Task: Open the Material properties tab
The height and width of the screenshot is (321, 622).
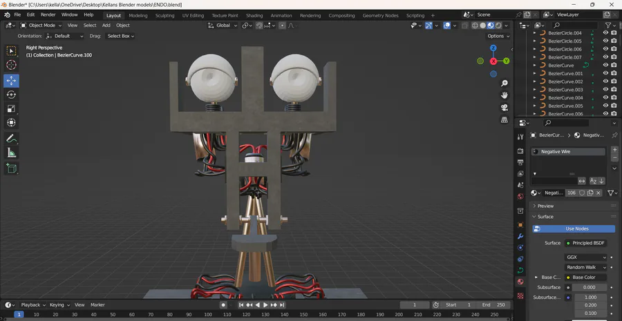Action: (x=520, y=282)
